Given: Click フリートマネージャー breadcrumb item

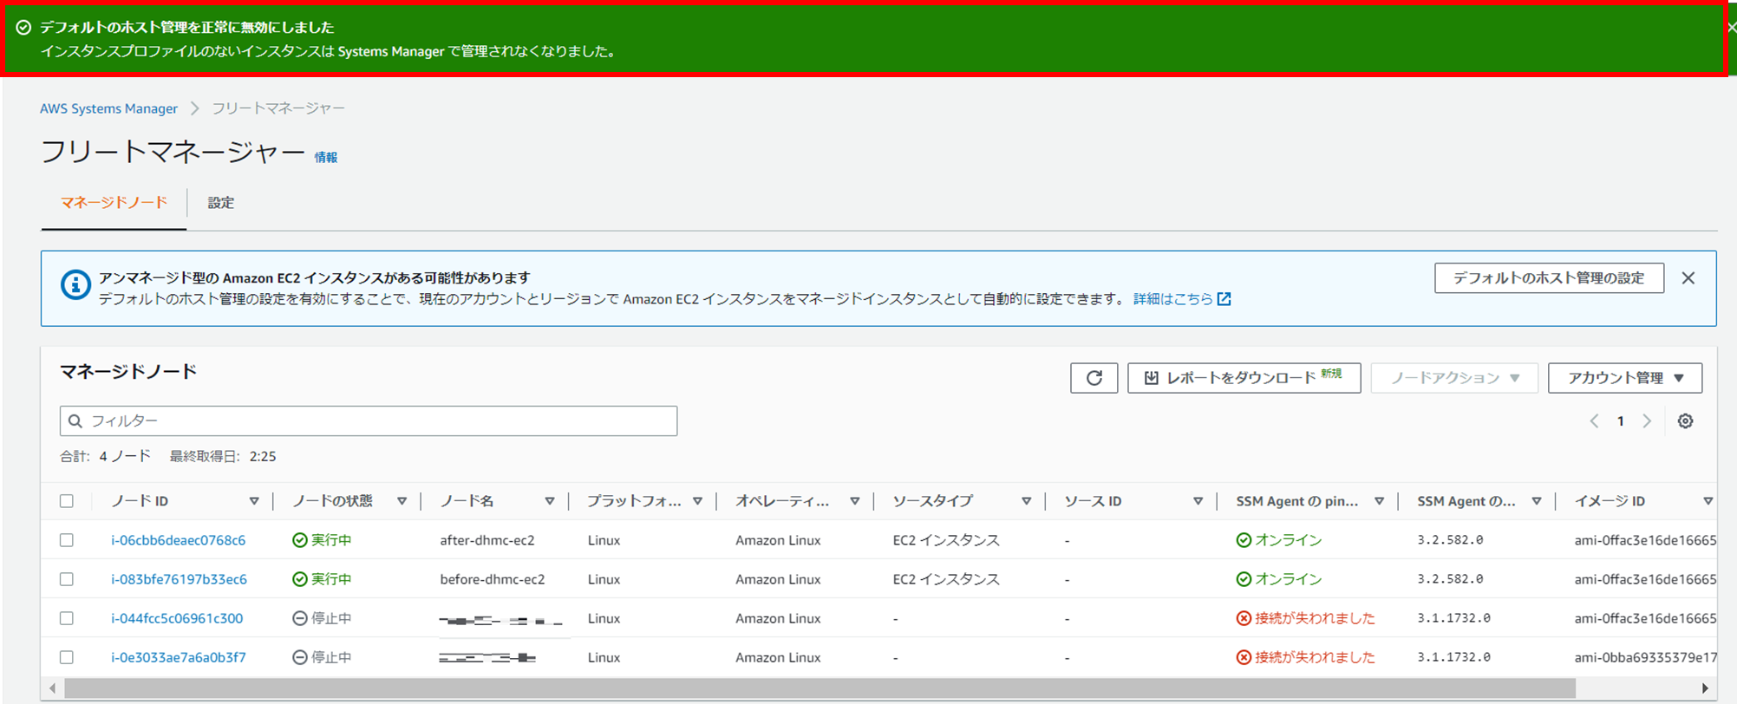Looking at the screenshot, I should pyautogui.click(x=278, y=108).
